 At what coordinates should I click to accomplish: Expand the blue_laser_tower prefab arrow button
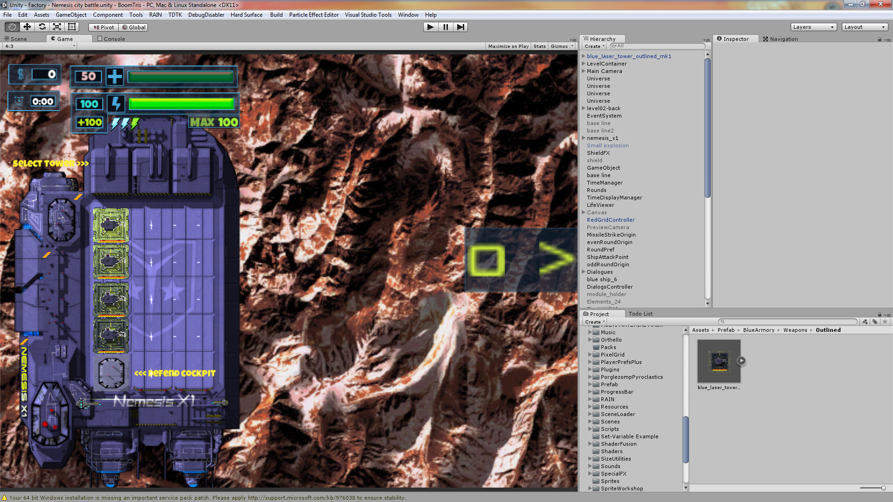point(741,361)
